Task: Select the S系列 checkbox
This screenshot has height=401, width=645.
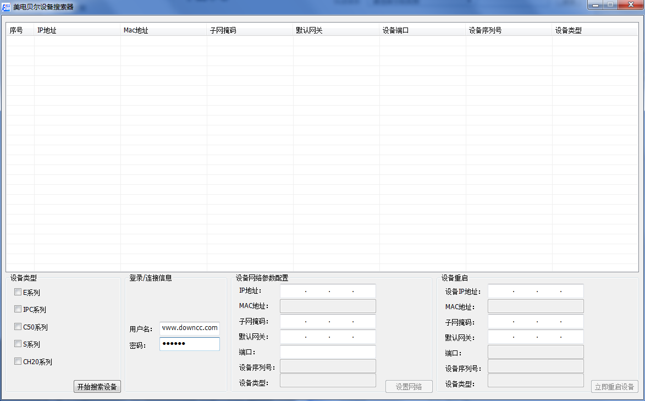Action: pyautogui.click(x=18, y=343)
